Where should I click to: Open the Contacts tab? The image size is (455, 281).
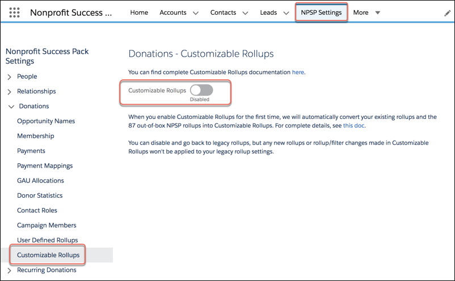point(223,12)
